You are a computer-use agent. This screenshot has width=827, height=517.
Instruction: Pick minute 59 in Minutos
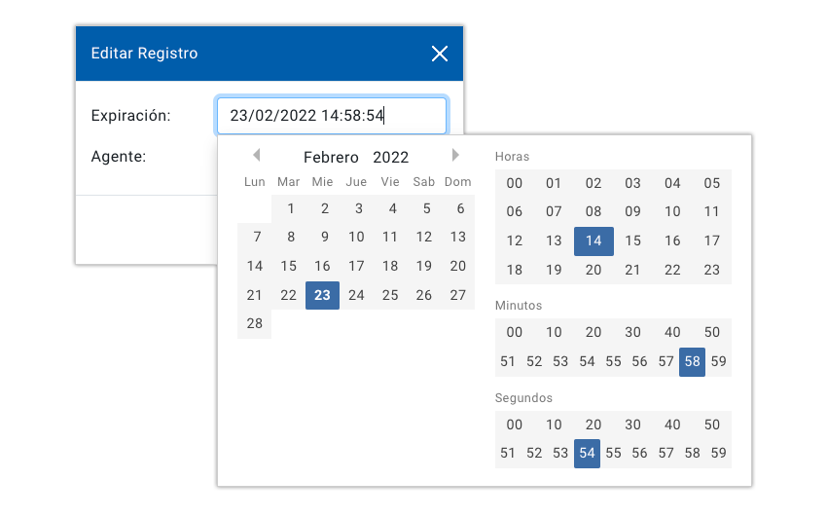pyautogui.click(x=719, y=361)
